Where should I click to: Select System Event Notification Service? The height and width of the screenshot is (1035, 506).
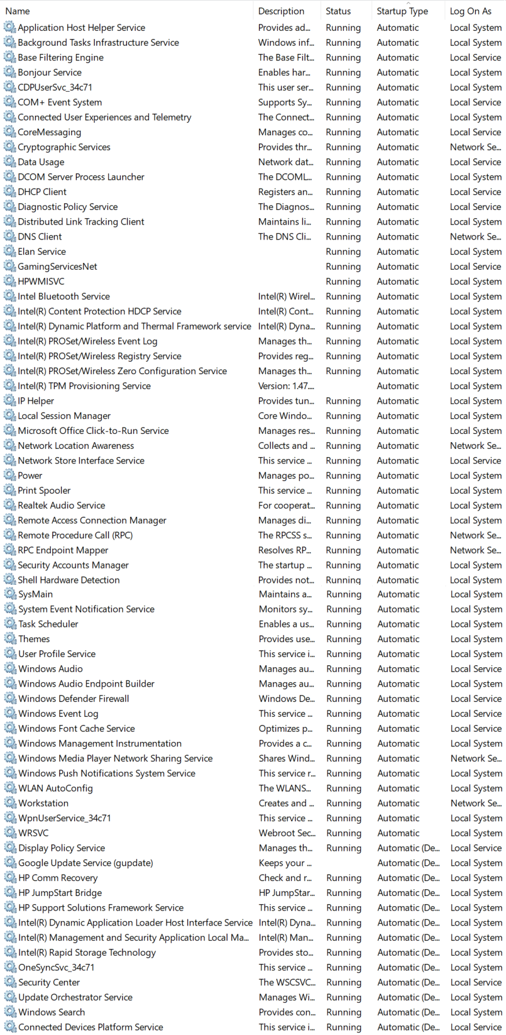[86, 609]
